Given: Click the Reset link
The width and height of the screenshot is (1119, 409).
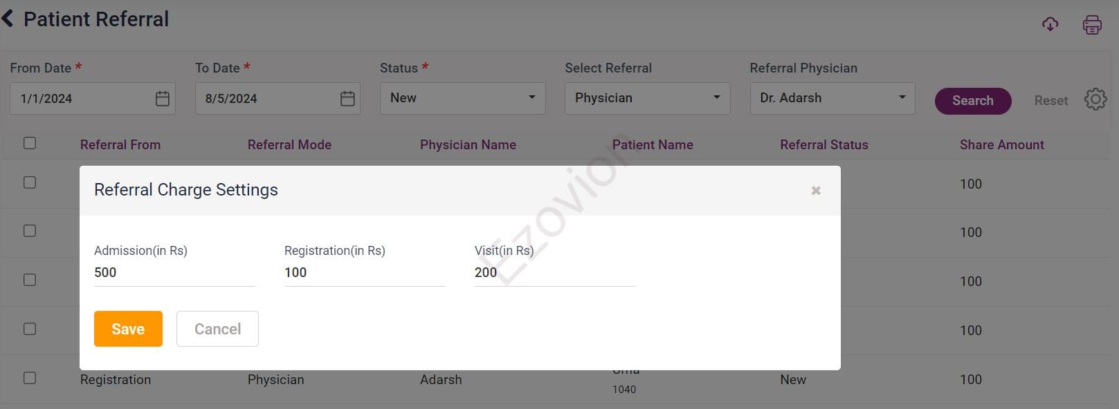Looking at the screenshot, I should tap(1050, 100).
